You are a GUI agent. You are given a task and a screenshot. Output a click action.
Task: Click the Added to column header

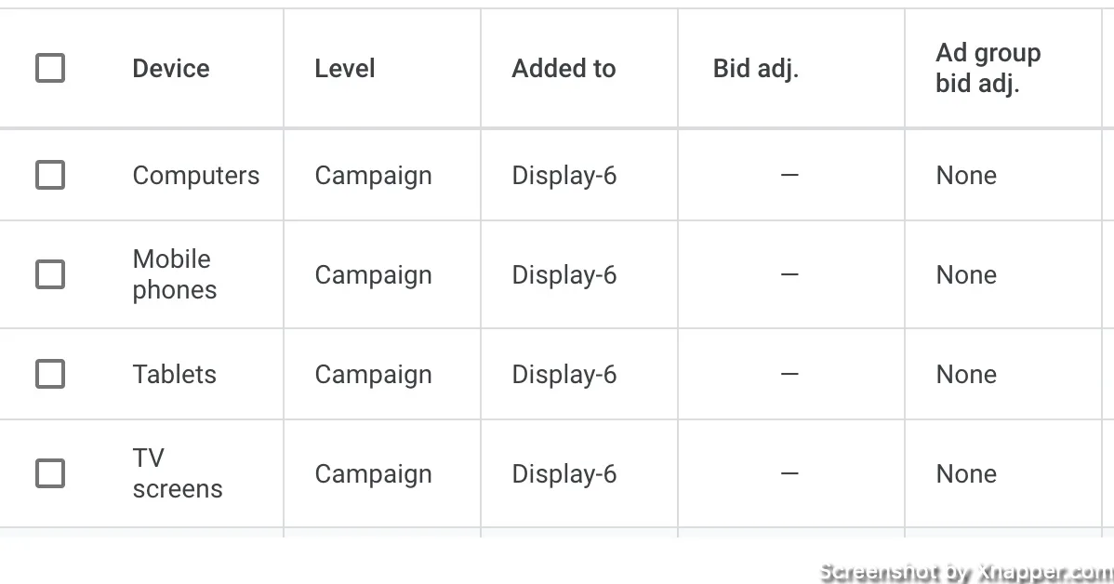click(564, 68)
